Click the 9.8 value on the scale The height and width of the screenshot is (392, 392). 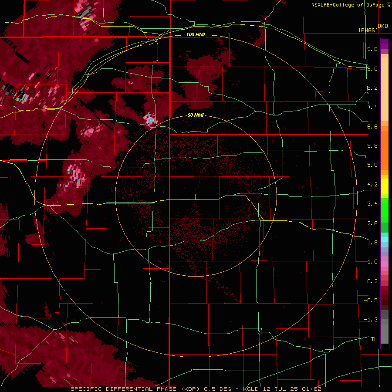pos(372,49)
